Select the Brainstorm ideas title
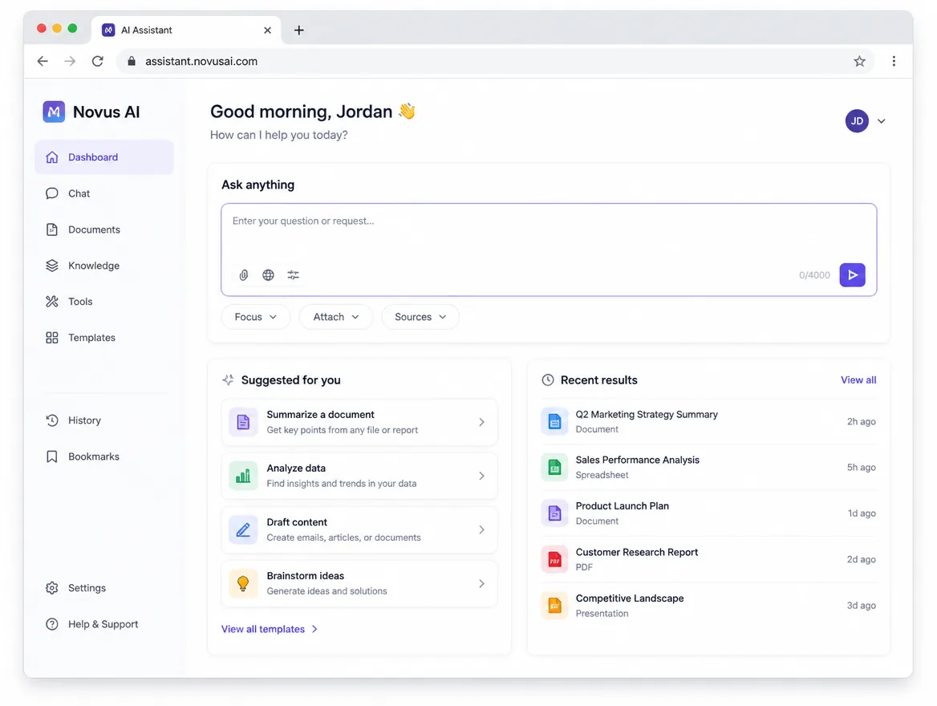 tap(306, 576)
